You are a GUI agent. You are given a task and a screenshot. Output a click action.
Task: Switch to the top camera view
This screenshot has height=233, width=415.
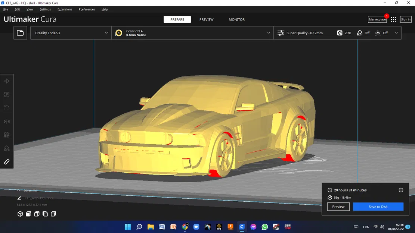pyautogui.click(x=36, y=214)
